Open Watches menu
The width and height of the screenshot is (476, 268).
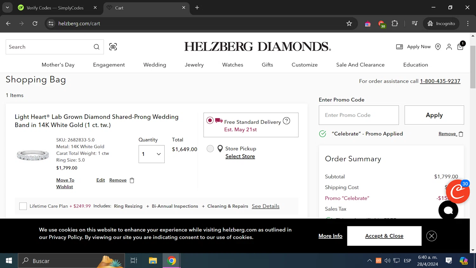click(x=233, y=65)
